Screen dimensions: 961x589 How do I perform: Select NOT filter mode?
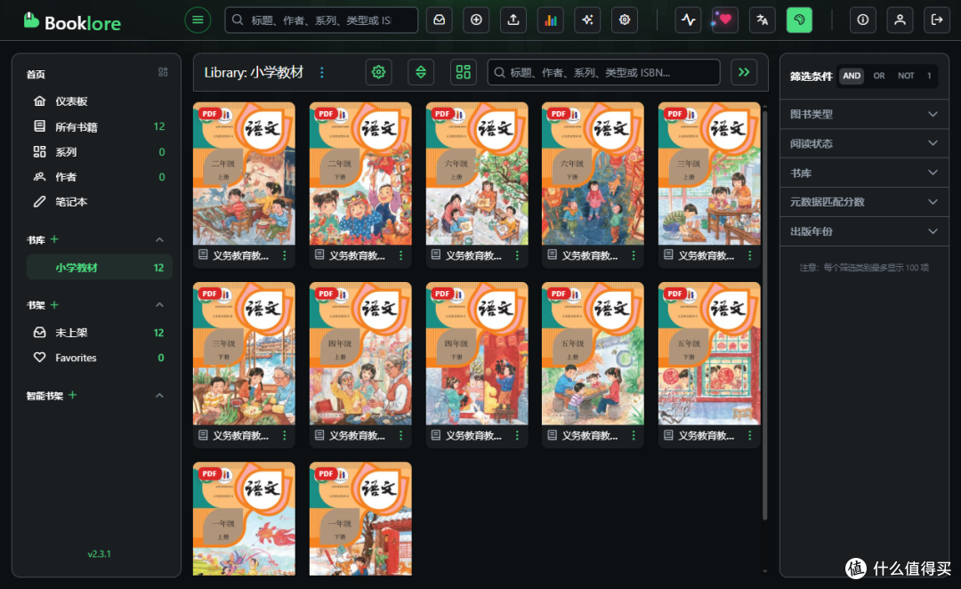coord(906,76)
